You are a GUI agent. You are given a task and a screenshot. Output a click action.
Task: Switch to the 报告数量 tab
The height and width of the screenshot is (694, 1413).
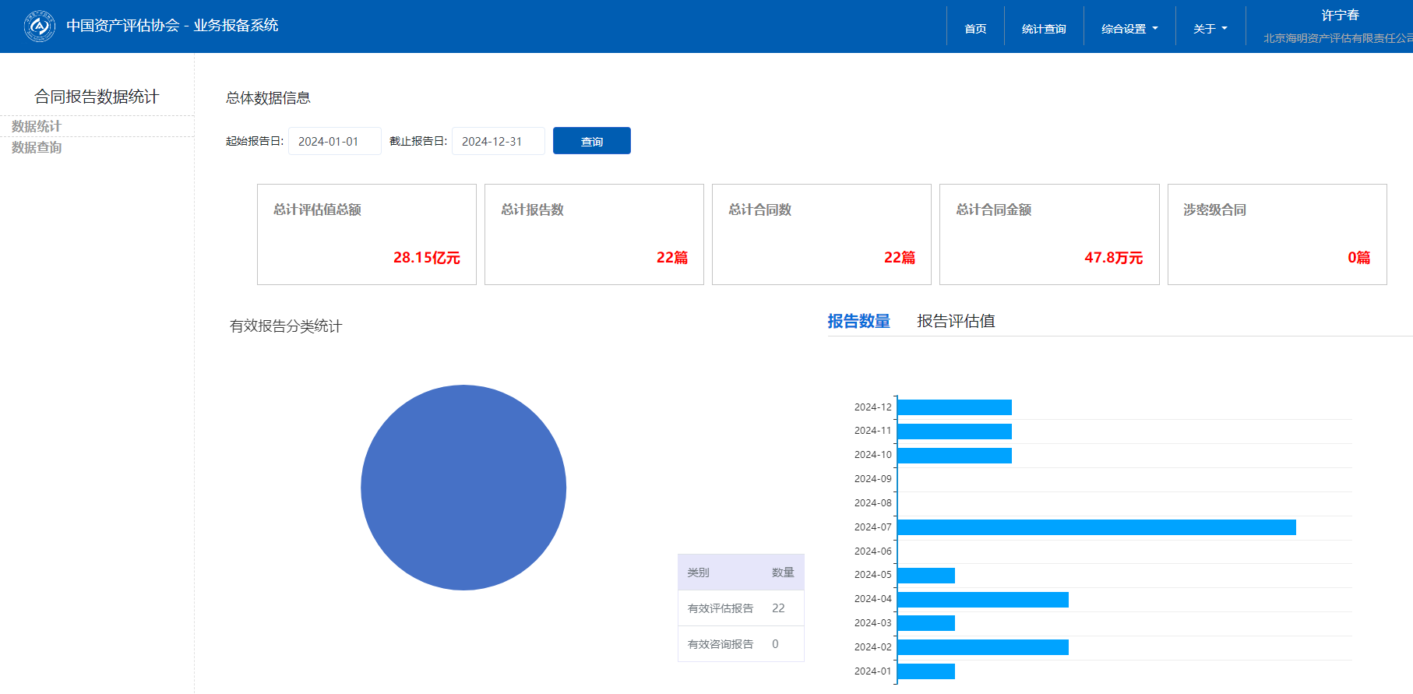point(858,321)
